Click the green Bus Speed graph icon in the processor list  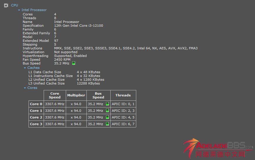pos(74,63)
